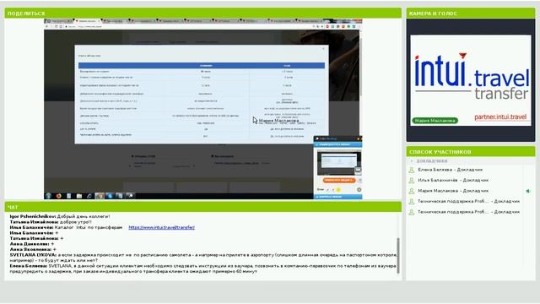Select participant Илья Балахничёв - Докладчик

point(453,180)
